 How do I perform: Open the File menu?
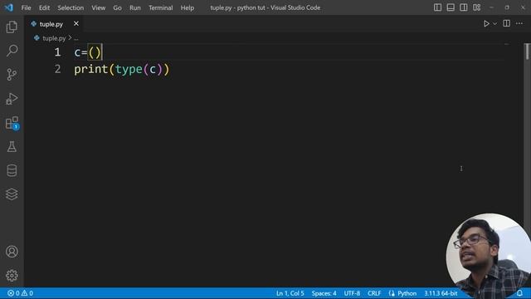pos(26,7)
